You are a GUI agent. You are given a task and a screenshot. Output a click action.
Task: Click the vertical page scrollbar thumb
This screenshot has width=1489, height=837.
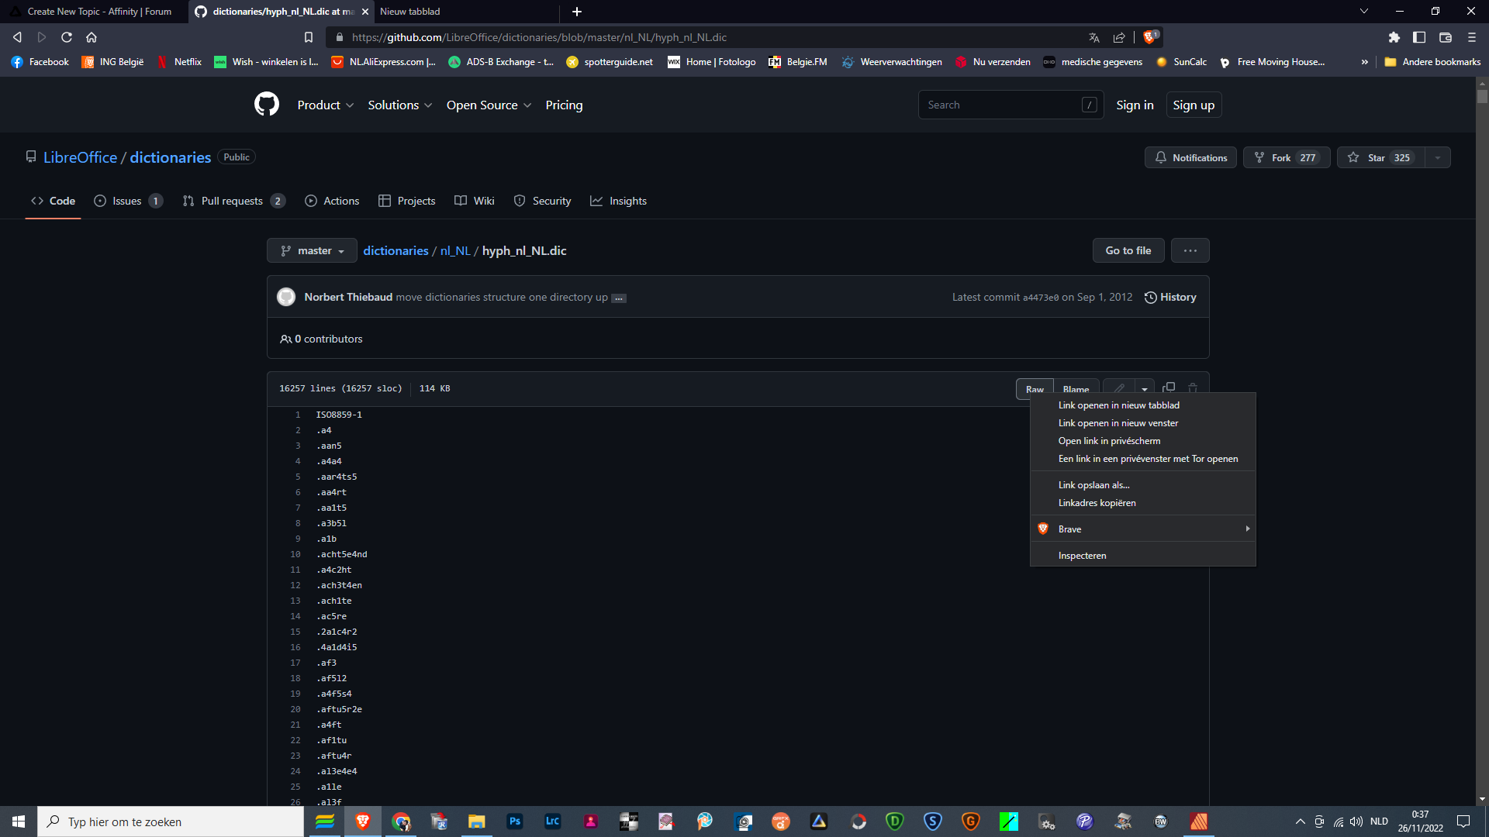click(x=1482, y=97)
